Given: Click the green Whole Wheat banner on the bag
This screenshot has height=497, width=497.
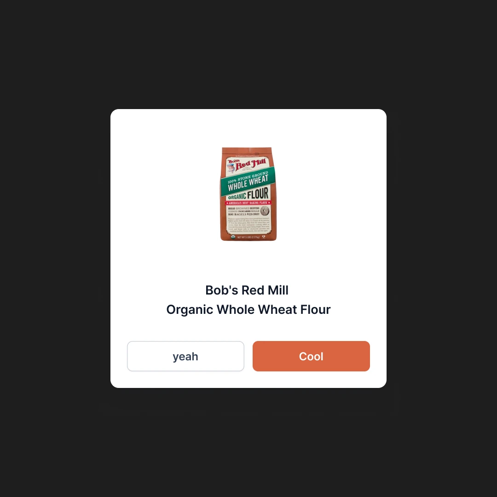Looking at the screenshot, I should [x=248, y=182].
